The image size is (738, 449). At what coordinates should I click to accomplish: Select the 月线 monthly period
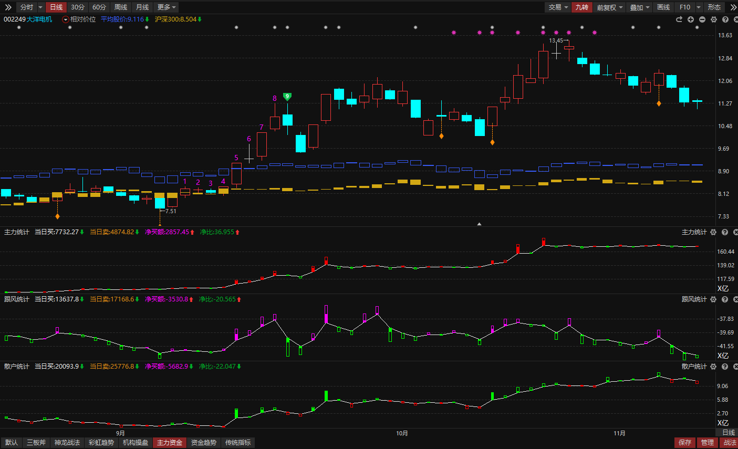[x=142, y=7]
